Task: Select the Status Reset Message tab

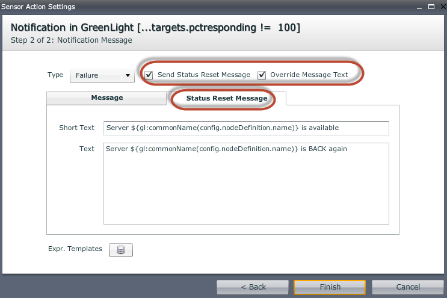Action: 226,98
